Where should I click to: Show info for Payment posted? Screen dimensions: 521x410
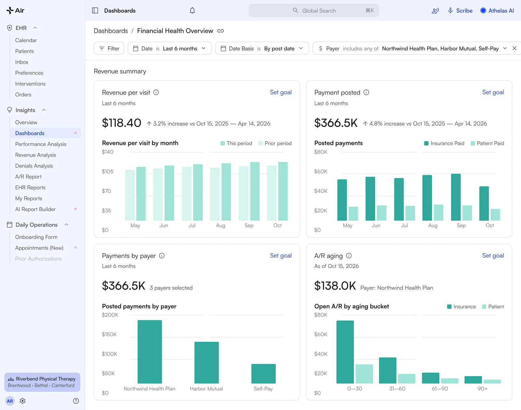pyautogui.click(x=366, y=92)
